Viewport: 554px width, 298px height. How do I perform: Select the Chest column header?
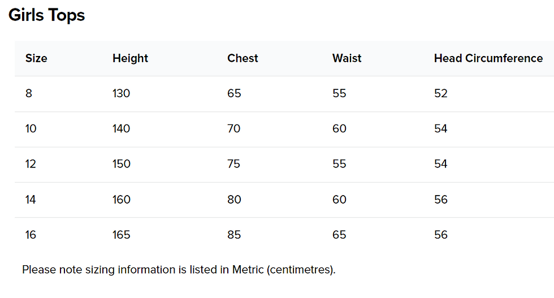point(243,58)
